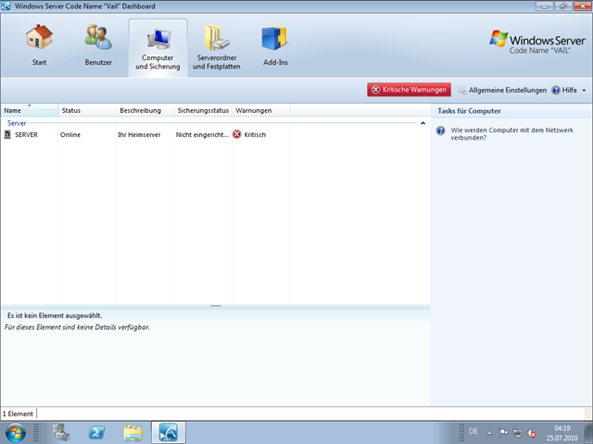Click the Server group label
Screen dimensions: 593x444
[x=17, y=123]
